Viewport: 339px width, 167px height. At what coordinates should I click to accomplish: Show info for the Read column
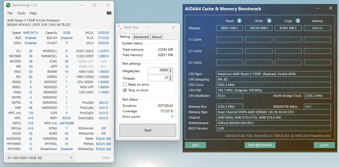point(239,21)
